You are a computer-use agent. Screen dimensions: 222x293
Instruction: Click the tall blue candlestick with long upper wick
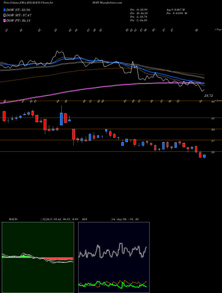pos(61,119)
